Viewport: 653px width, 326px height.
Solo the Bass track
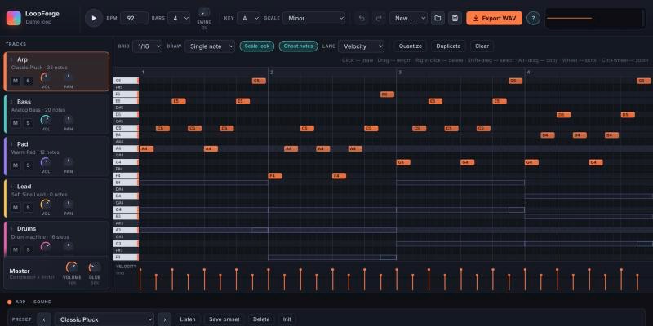click(x=28, y=123)
